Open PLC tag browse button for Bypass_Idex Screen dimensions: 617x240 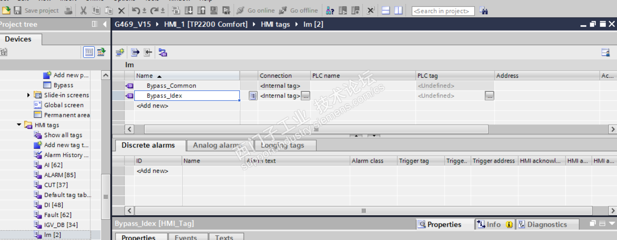pyautogui.click(x=489, y=96)
